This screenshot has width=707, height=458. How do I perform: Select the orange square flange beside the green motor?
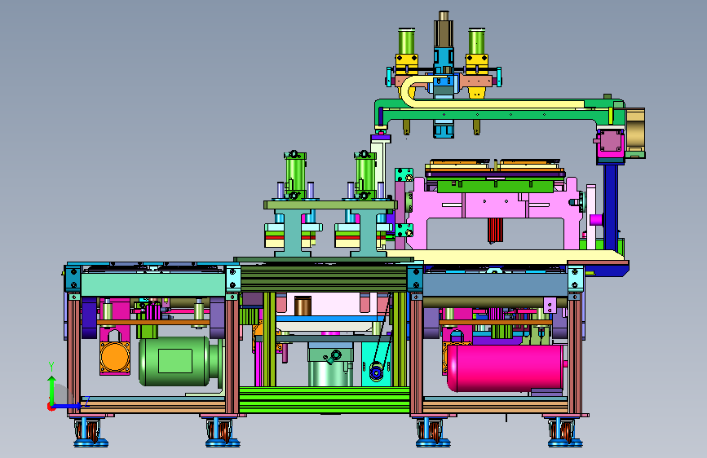115,357
